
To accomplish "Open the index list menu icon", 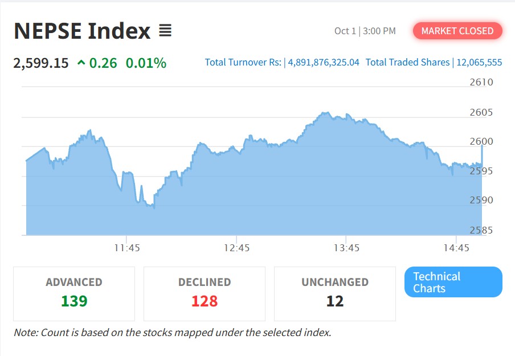I will tap(165, 31).
